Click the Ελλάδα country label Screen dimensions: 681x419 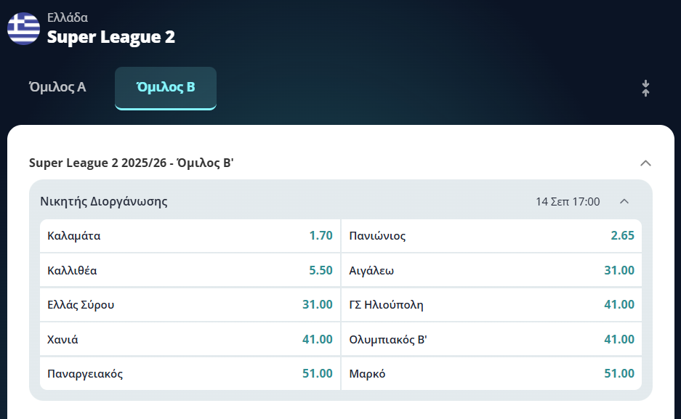click(x=68, y=17)
